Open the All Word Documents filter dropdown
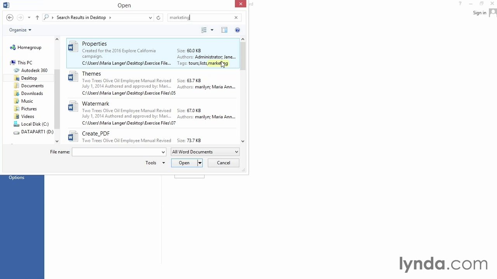497x279 pixels. click(205, 152)
